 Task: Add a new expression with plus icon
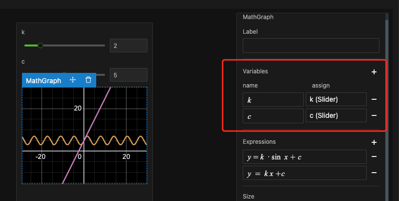(374, 142)
